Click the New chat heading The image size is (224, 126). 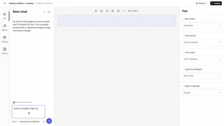20,12
